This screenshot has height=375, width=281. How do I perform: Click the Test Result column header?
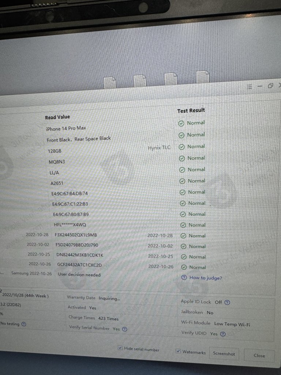tap(191, 111)
